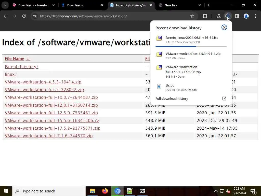The height and width of the screenshot is (196, 261).
Task: Open the Windows Start menu
Action: click(6, 191)
